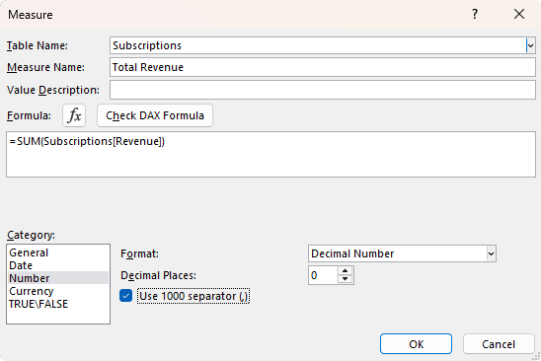Click the Decimal Places number field
541x361 pixels.
tap(323, 275)
